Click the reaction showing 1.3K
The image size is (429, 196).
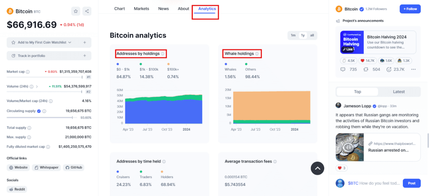[x=404, y=61]
